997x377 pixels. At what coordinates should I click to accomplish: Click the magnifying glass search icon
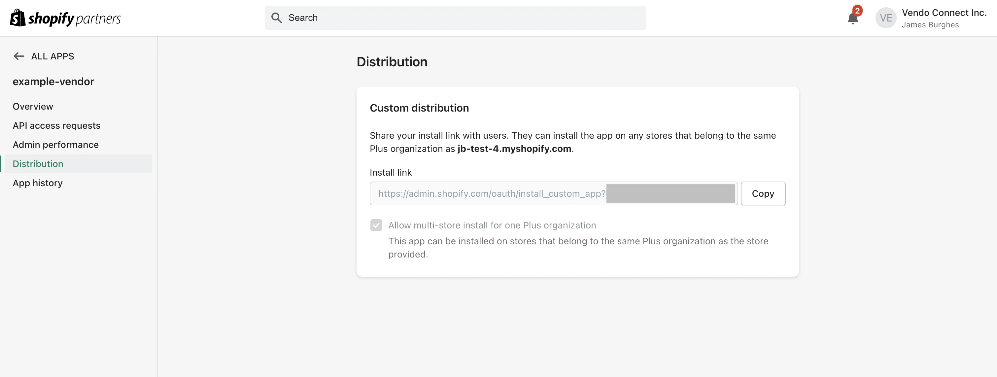click(x=276, y=18)
